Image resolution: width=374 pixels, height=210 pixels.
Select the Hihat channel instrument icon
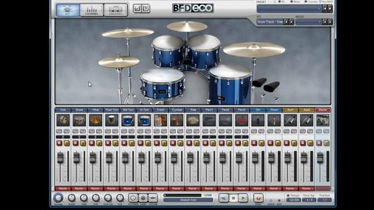click(95, 120)
